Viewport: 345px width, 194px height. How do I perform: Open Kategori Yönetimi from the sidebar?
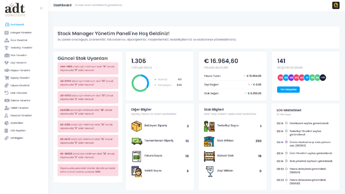pos(21,33)
